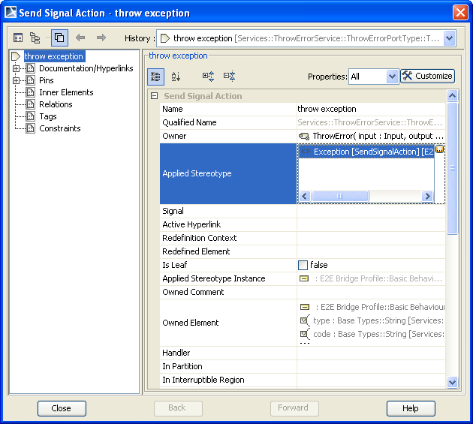Select Inner Elements in the left tree
The width and height of the screenshot is (473, 424).
click(x=66, y=92)
